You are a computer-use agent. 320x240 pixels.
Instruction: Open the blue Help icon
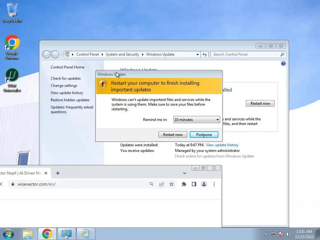283,63
